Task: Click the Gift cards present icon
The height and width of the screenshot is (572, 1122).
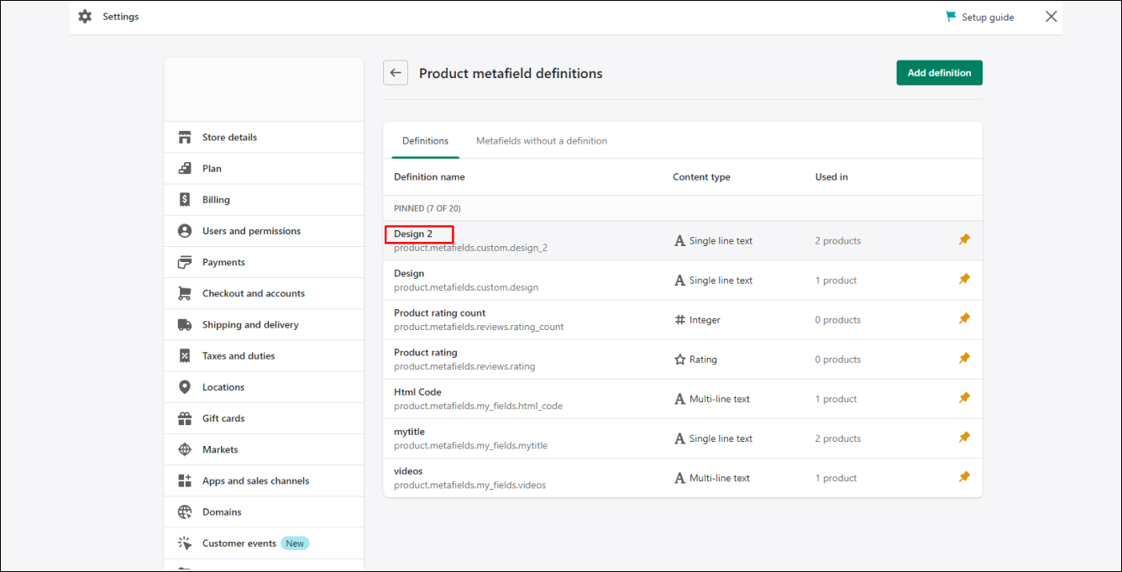Action: coord(185,418)
